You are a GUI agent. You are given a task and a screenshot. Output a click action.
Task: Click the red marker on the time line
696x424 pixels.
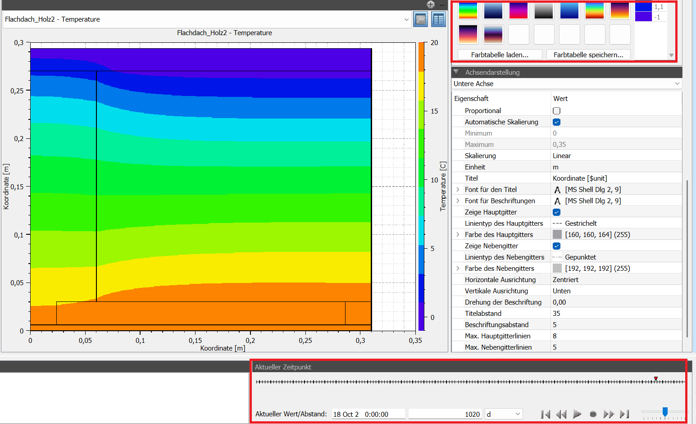click(x=656, y=378)
